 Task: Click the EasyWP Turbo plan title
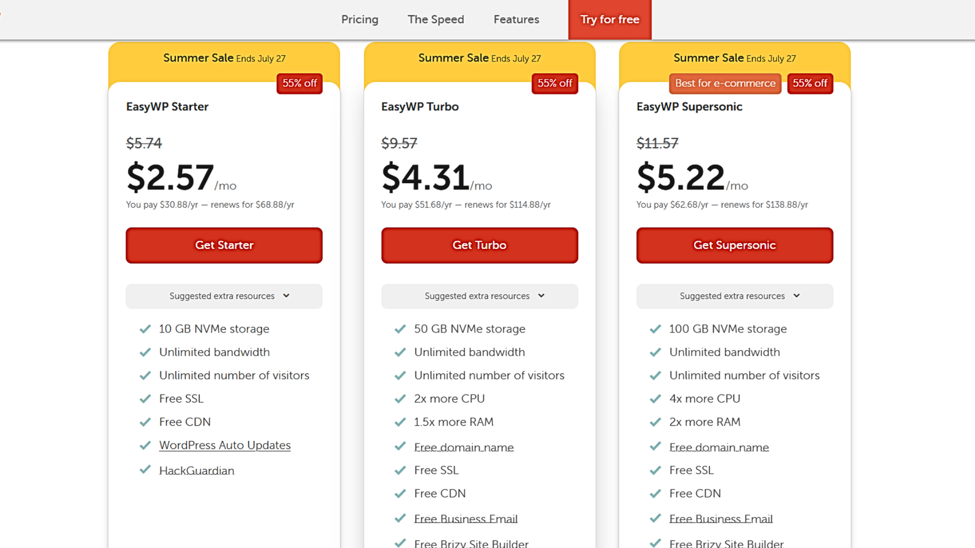(420, 107)
